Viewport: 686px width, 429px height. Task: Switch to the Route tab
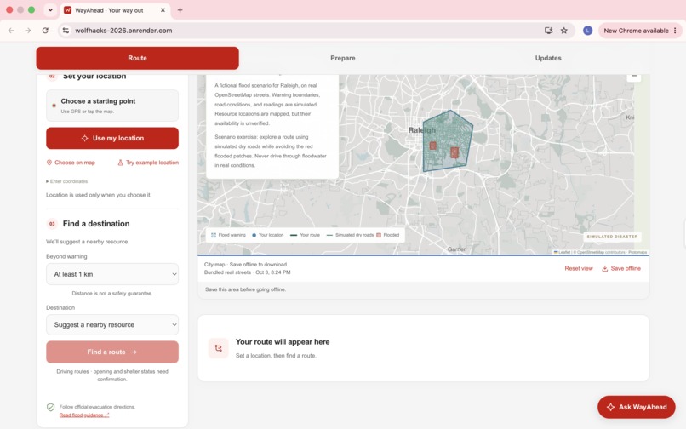[137, 58]
